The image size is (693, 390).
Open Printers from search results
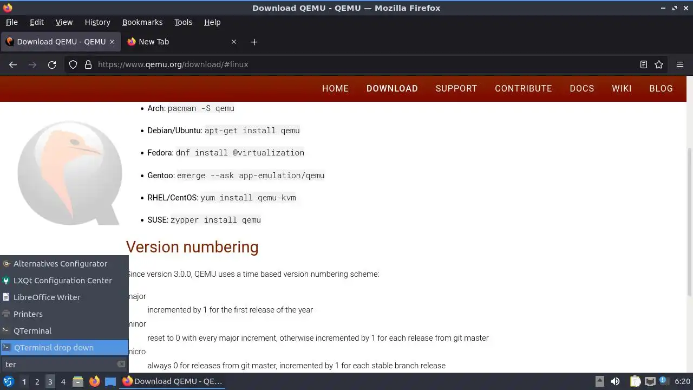pos(64,314)
